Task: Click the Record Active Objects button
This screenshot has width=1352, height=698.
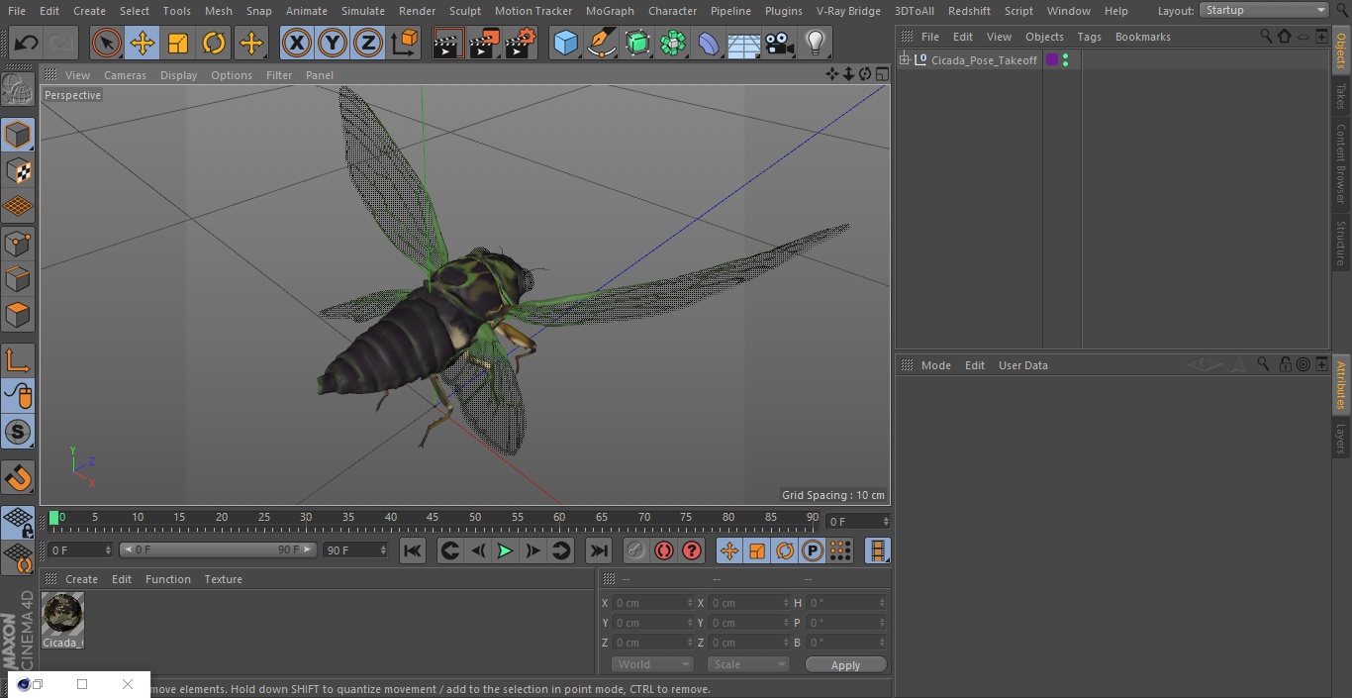Action: pos(636,550)
